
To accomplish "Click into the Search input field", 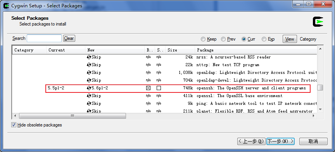I will click(x=44, y=38).
